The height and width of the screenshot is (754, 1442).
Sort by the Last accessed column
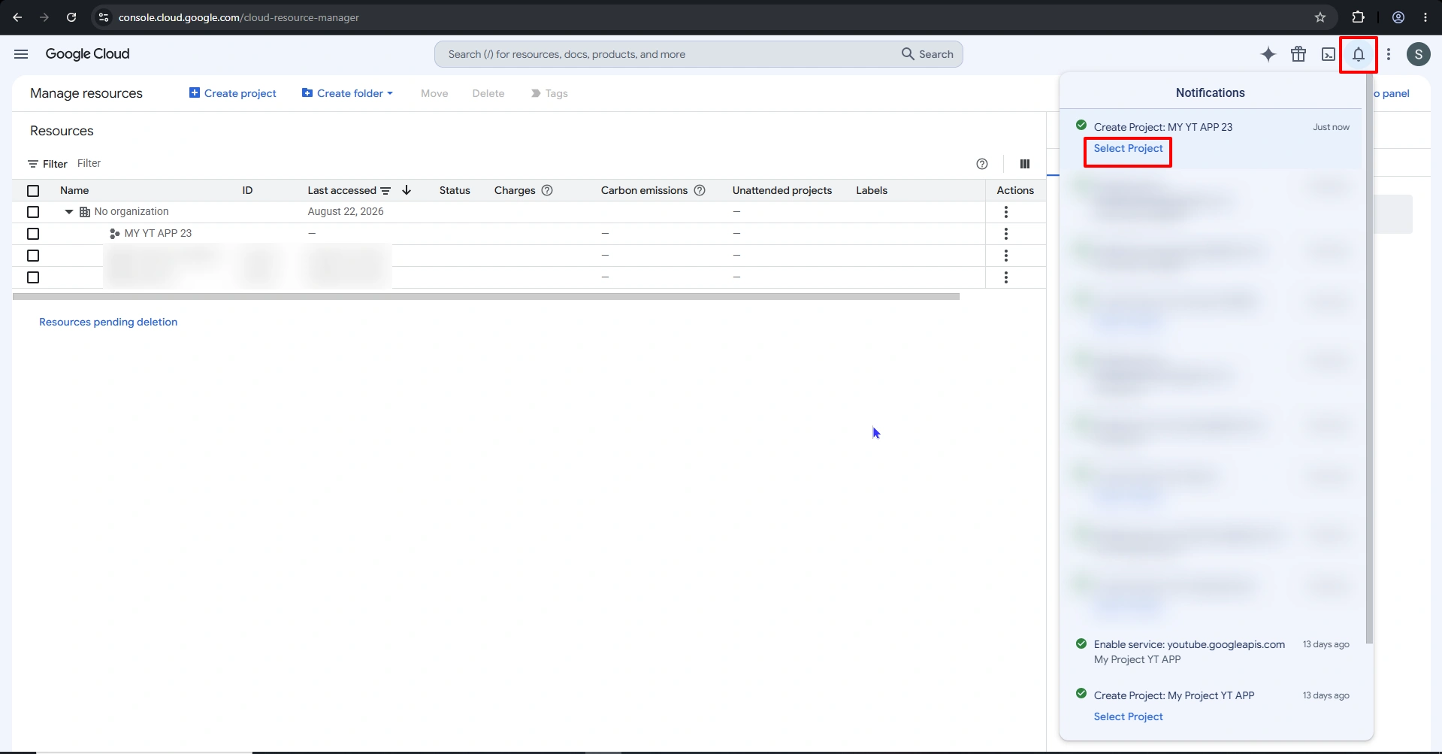point(342,190)
